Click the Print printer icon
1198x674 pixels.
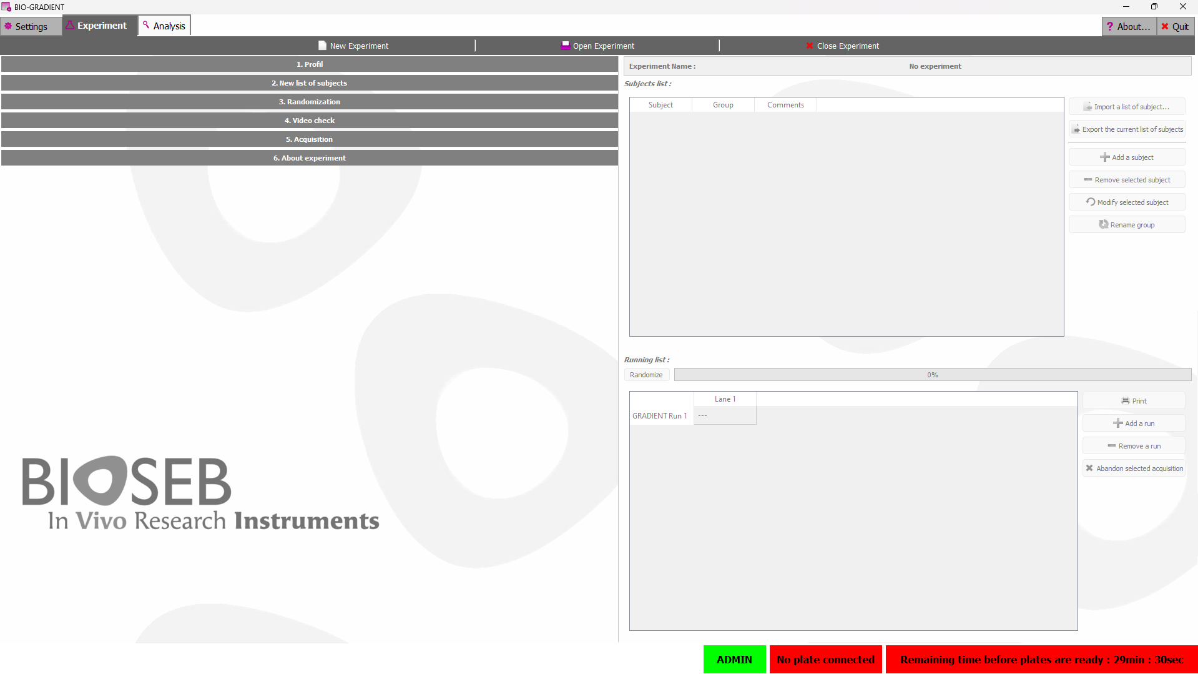pos(1125,401)
